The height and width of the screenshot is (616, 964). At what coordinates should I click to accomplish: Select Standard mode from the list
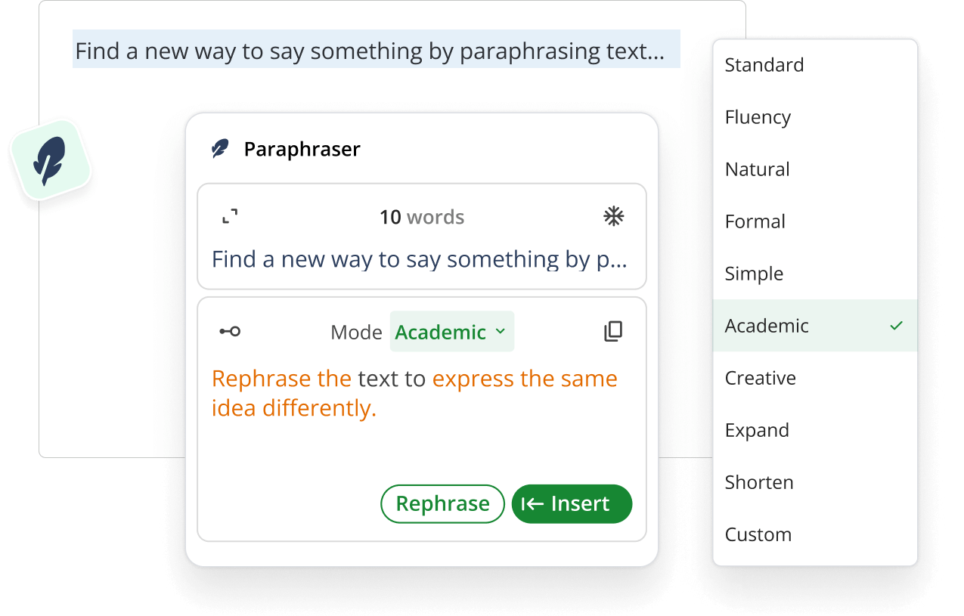(764, 65)
